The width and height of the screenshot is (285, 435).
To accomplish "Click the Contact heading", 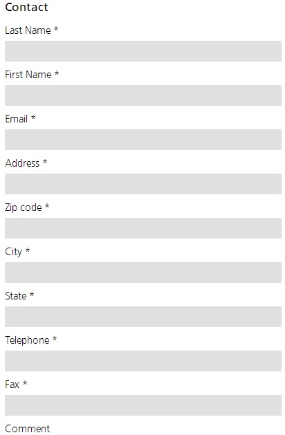I will [27, 7].
